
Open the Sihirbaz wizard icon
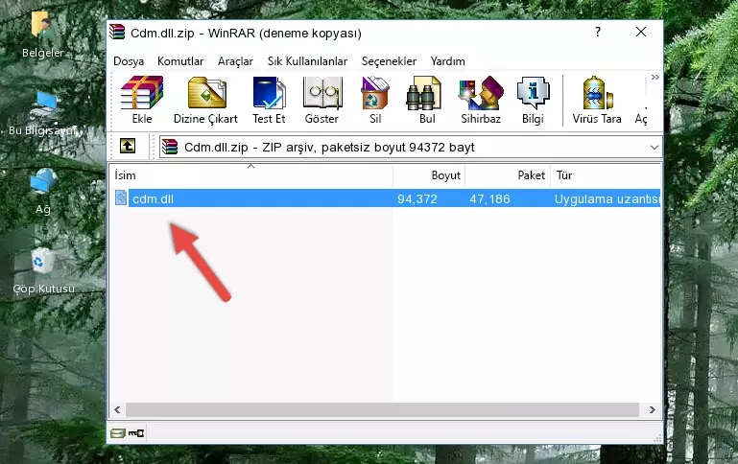click(481, 93)
